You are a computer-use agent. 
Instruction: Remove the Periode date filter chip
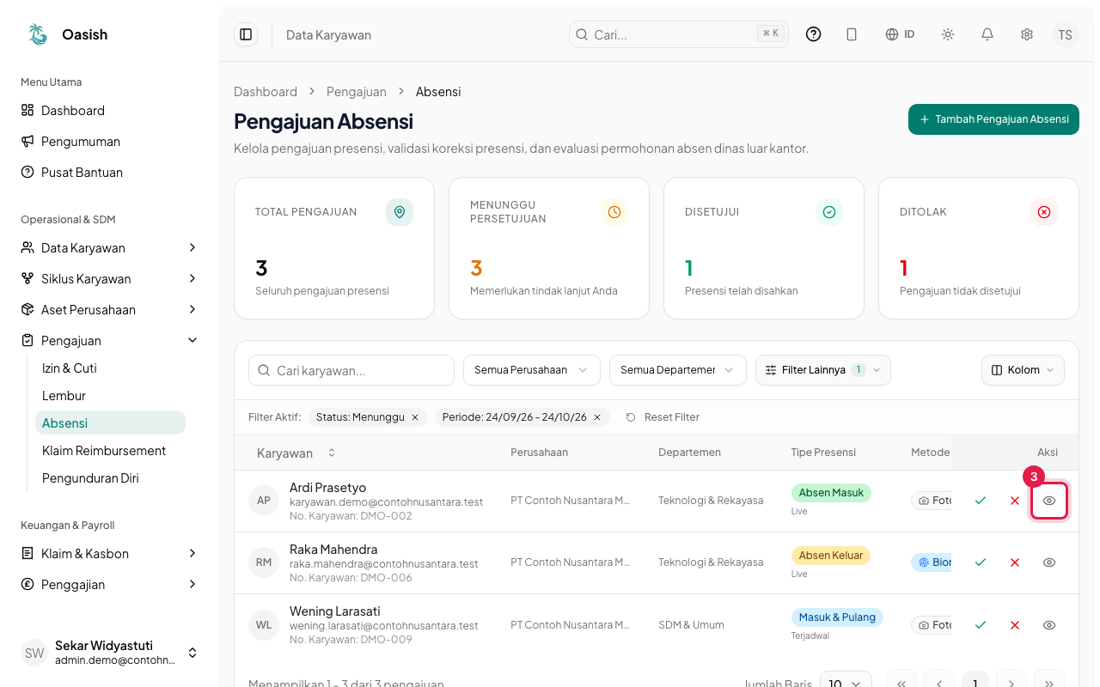[x=597, y=417]
